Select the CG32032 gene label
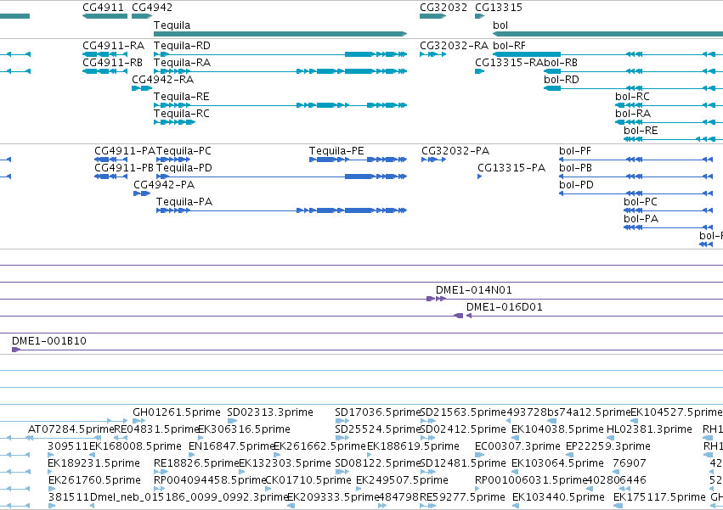The height and width of the screenshot is (510, 723). coord(443,8)
